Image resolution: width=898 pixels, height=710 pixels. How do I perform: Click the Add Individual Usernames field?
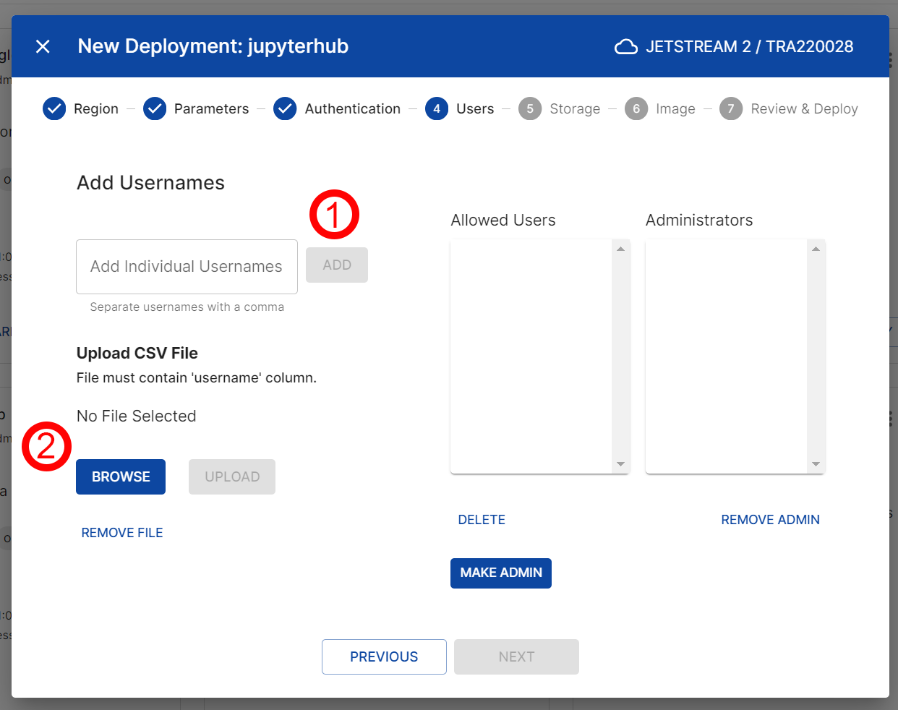click(187, 267)
